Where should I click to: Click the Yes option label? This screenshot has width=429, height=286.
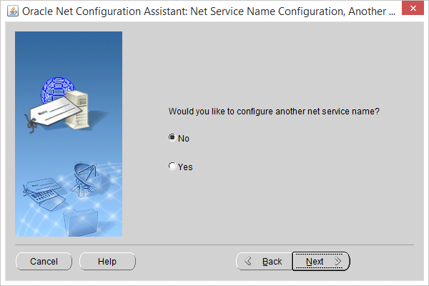tap(185, 167)
